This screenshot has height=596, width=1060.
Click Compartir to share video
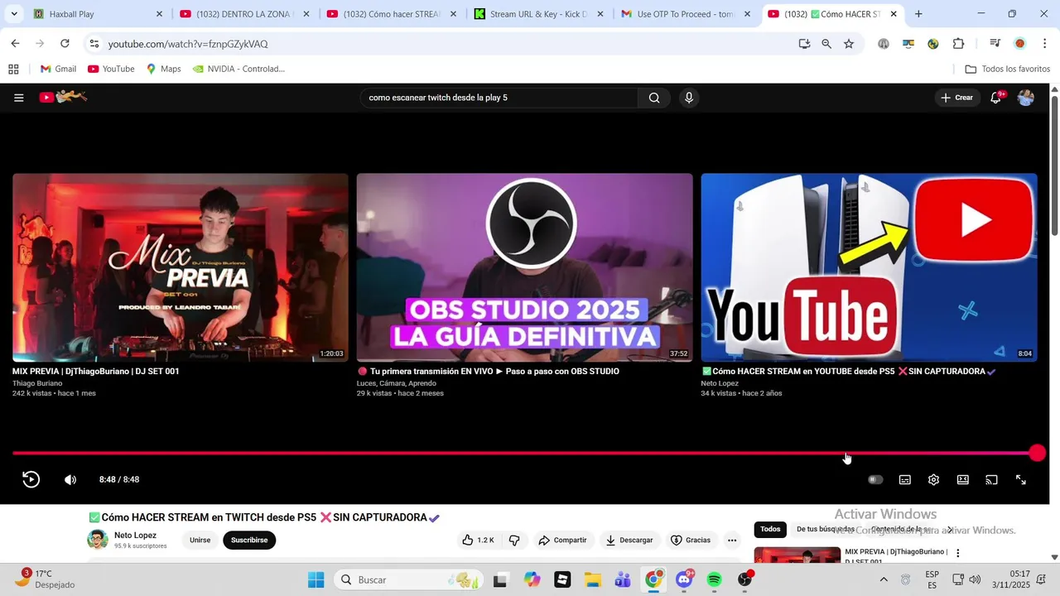tap(562, 540)
